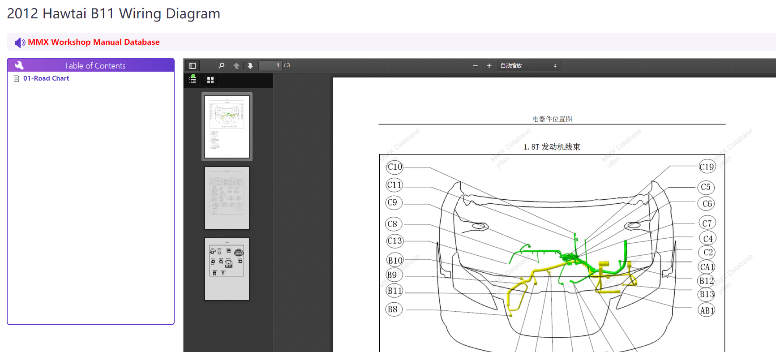The height and width of the screenshot is (352, 776).
Task: Click the speaker announcement icon
Action: pos(20,43)
